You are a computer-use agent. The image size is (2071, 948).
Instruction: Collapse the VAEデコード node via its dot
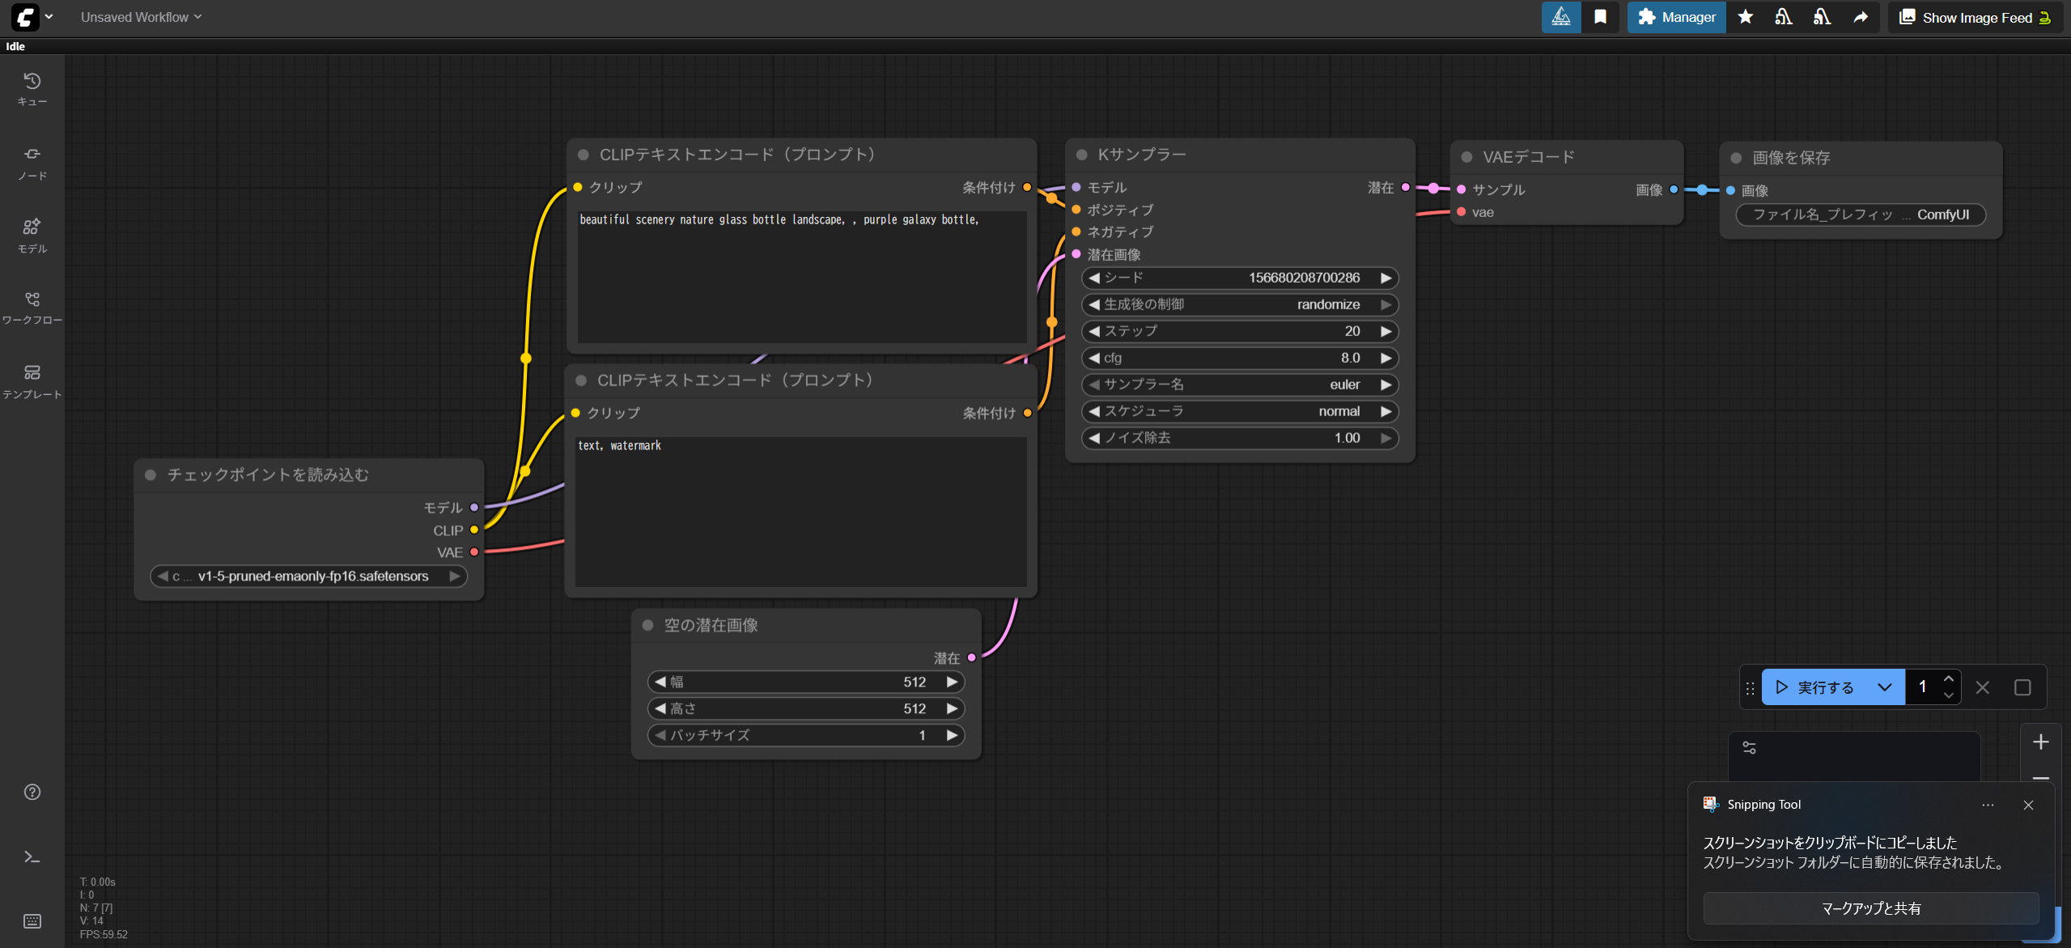click(1466, 157)
